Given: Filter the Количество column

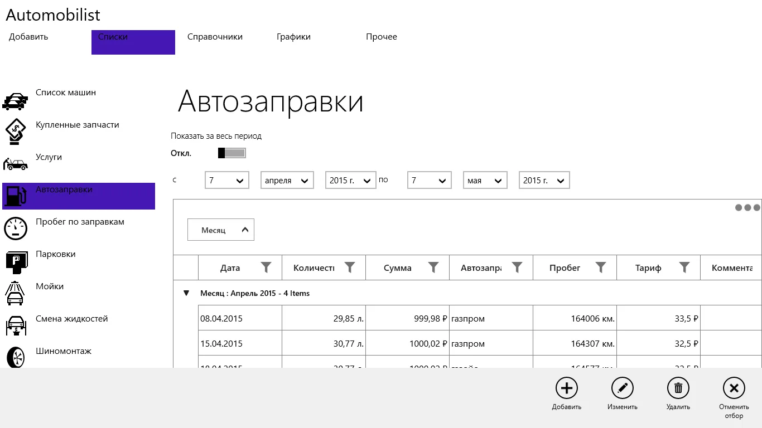Looking at the screenshot, I should pyautogui.click(x=350, y=267).
